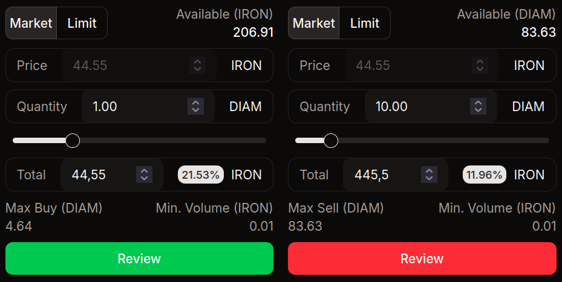This screenshot has width=562, height=282.
Task: Click buy Total stepper arrows
Action: (144, 175)
